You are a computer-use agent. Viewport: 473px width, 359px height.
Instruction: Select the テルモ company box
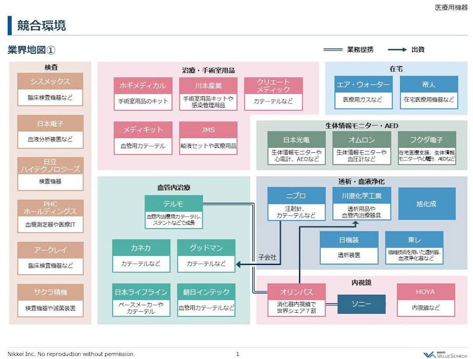(x=173, y=203)
